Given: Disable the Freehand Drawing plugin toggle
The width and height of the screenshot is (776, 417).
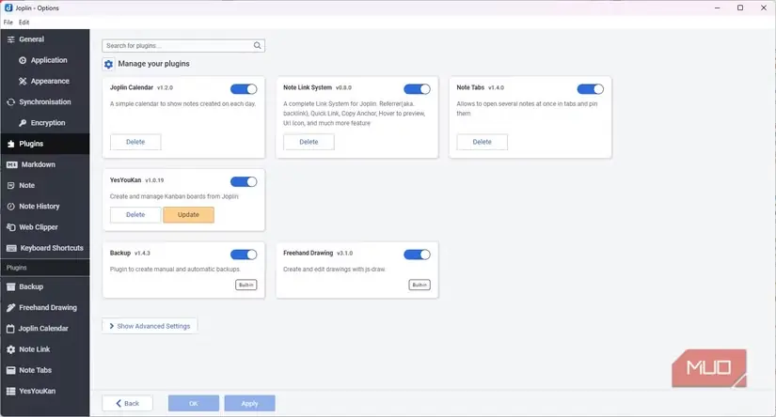Looking at the screenshot, I should tap(417, 255).
